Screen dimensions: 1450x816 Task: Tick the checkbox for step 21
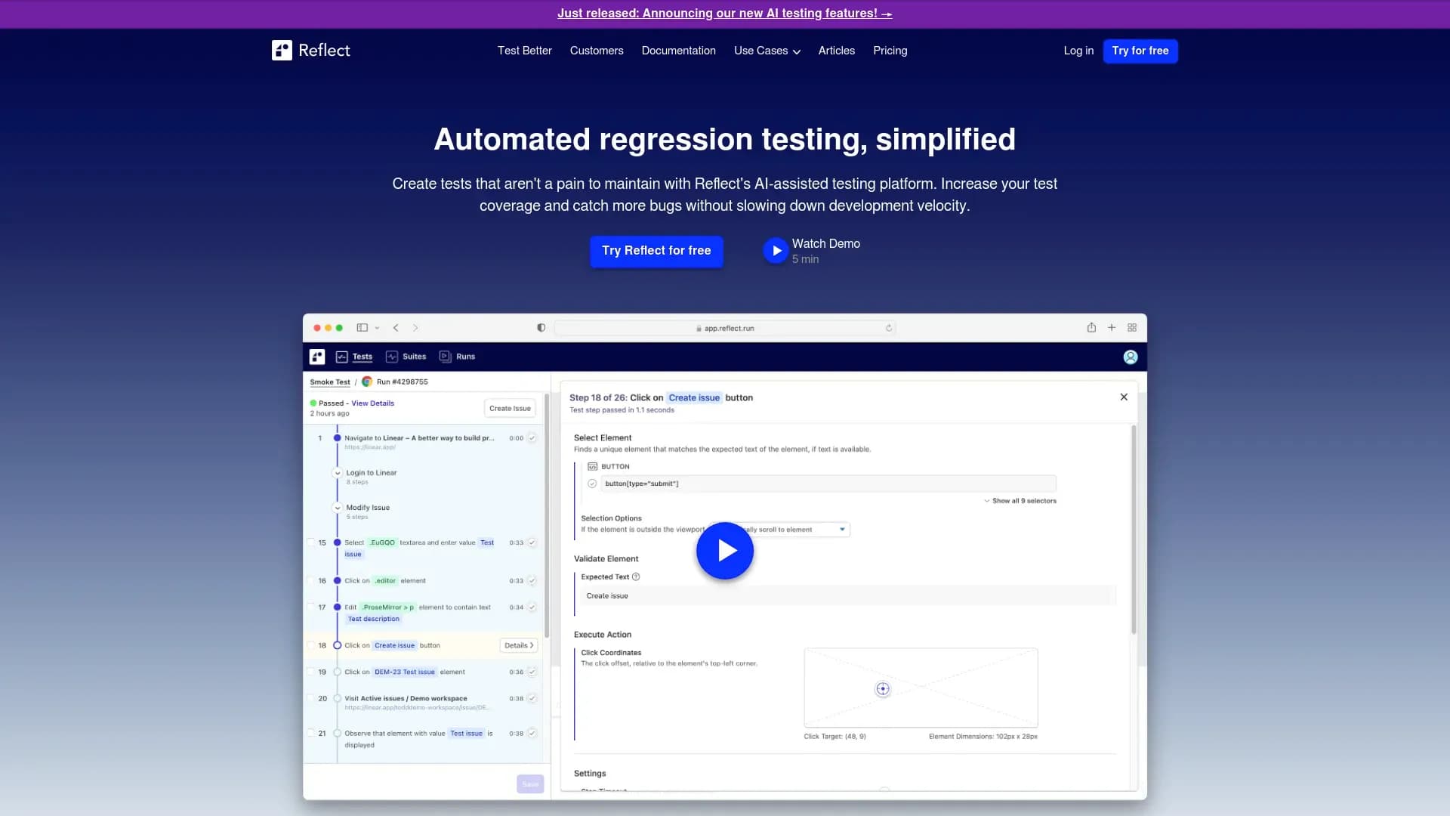(x=310, y=734)
